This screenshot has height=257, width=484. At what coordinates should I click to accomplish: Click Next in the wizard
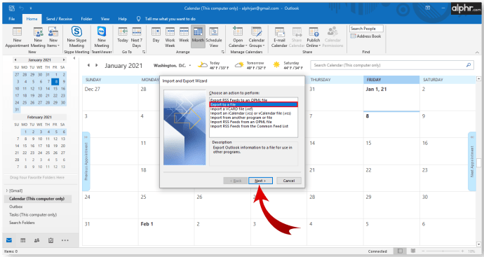(x=260, y=181)
